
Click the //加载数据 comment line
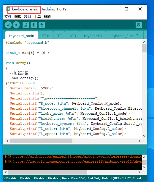19,73
